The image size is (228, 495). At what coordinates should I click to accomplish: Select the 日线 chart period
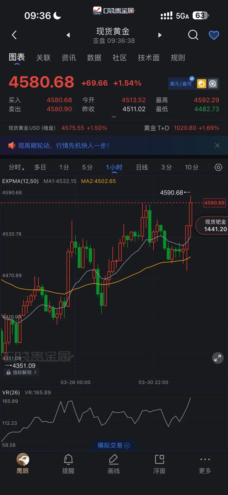pyautogui.click(x=142, y=167)
